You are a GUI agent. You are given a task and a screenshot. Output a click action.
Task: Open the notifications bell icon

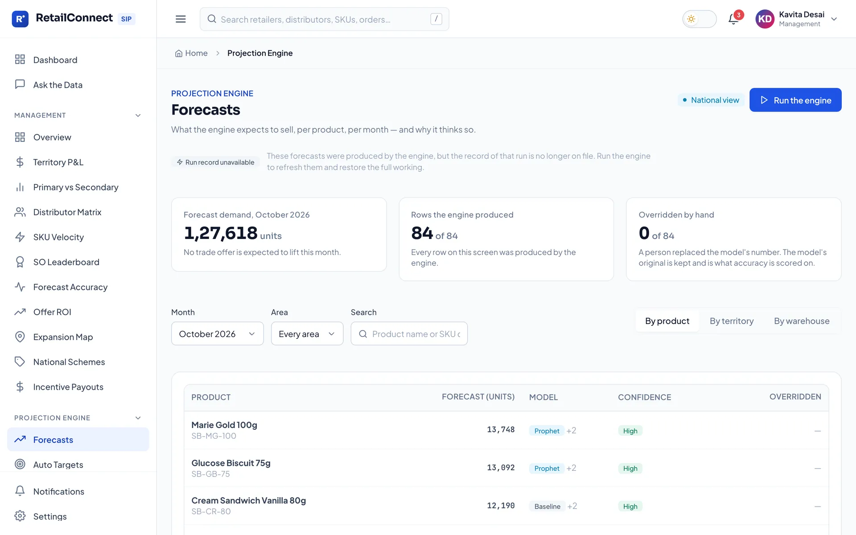click(x=733, y=19)
